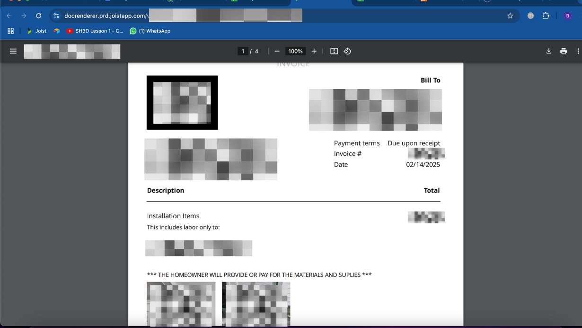Screen dimensions: 582x328
Task: Select the 'Payment terms' label
Action: coord(357,143)
